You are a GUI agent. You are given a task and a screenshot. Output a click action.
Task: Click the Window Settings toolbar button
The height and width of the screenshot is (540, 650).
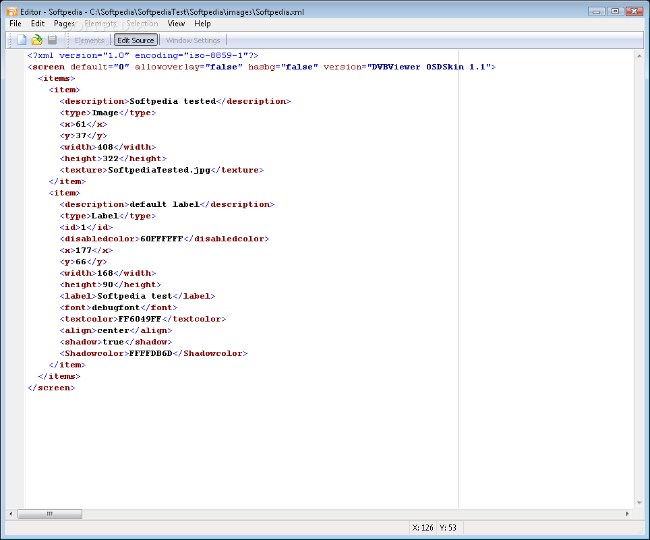click(193, 40)
